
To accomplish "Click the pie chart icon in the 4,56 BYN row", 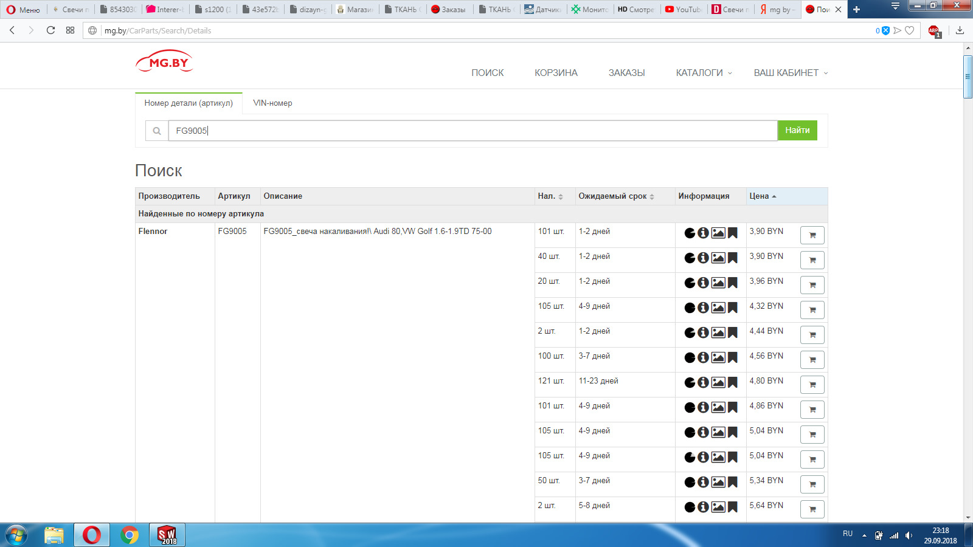I will [690, 357].
